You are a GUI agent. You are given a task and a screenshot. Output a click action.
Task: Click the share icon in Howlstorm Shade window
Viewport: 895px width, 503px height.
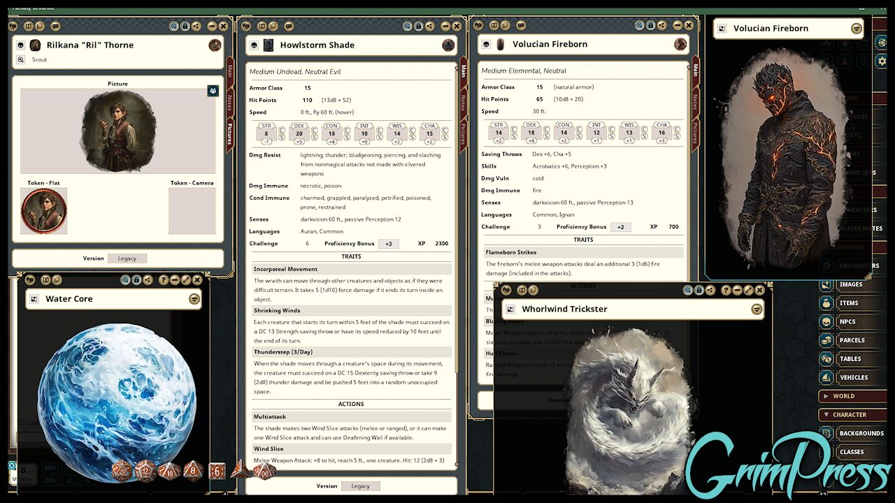coord(429,26)
